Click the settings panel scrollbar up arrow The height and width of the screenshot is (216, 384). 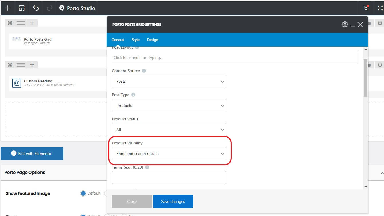[365, 49]
